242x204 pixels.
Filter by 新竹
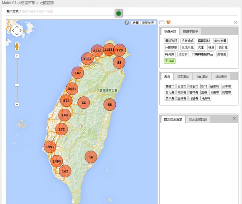tap(204, 86)
